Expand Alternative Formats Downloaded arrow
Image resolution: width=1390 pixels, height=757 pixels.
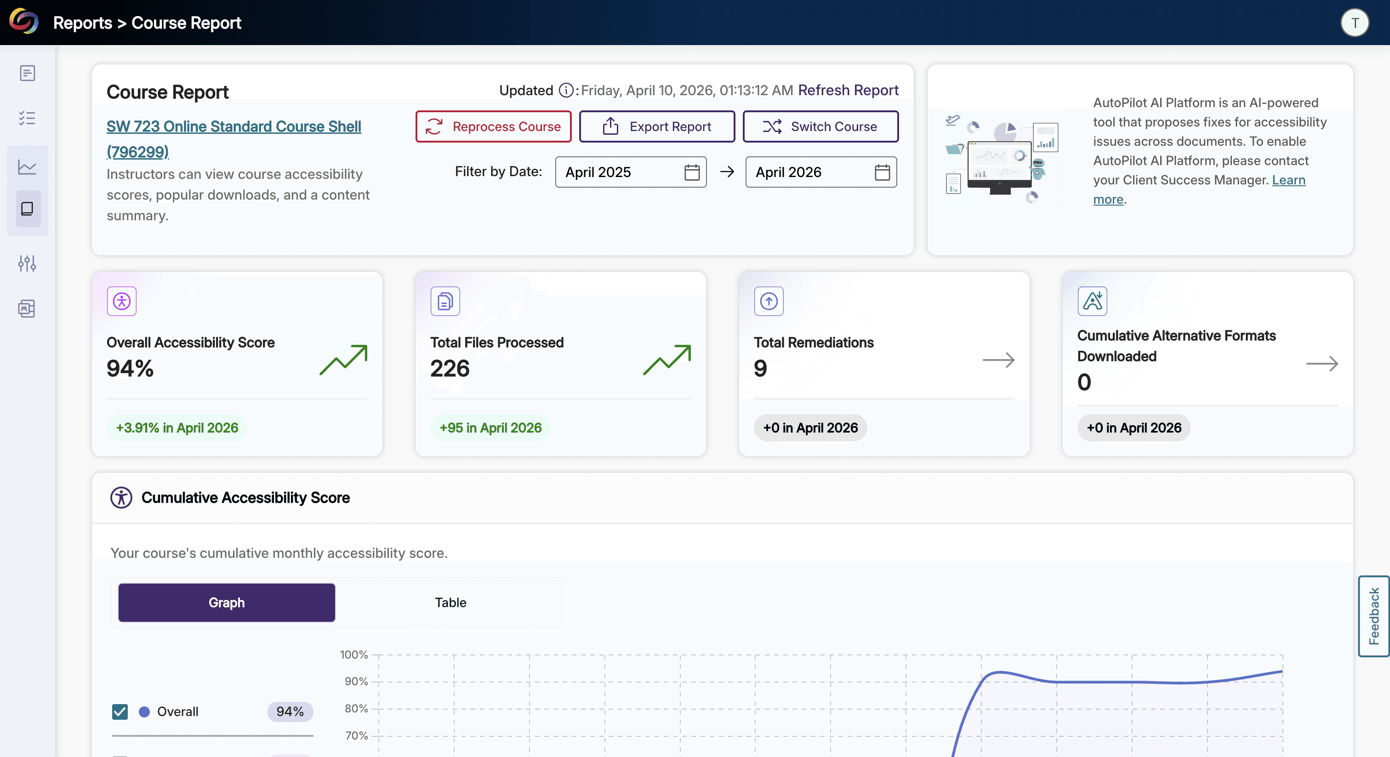point(1322,364)
